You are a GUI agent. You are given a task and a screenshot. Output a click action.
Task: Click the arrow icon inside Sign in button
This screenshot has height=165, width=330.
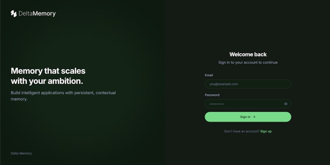(254, 117)
